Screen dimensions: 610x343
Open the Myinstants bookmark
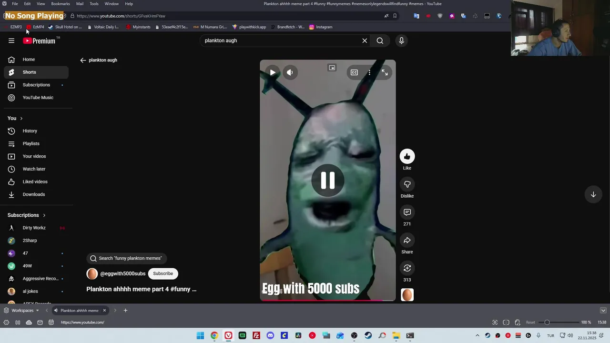(138, 27)
